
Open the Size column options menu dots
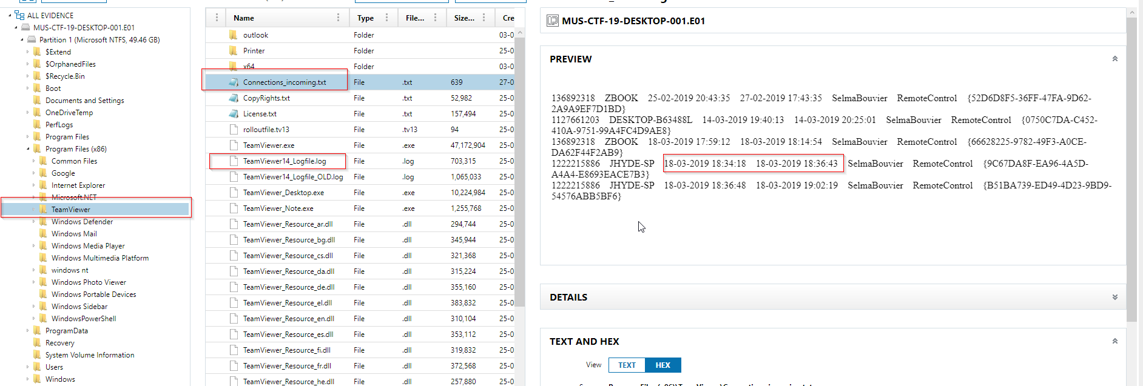click(x=484, y=18)
